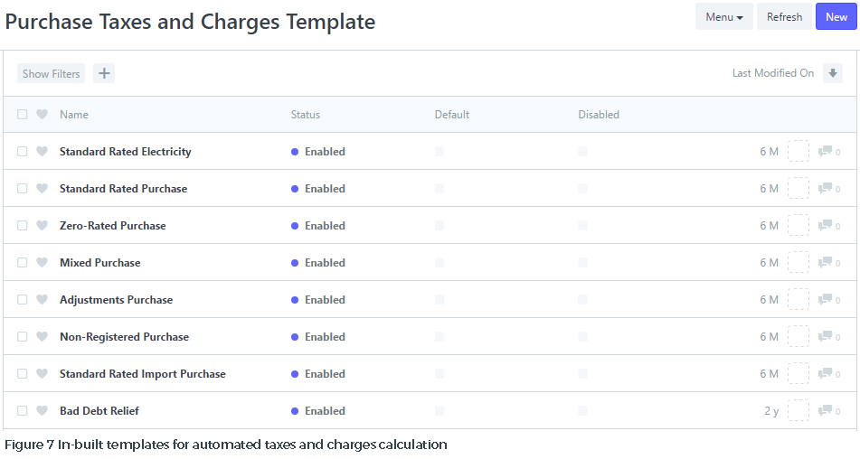Open comments on Zero-Rated Purchase row
This screenshot has height=459, width=860.
point(829,226)
